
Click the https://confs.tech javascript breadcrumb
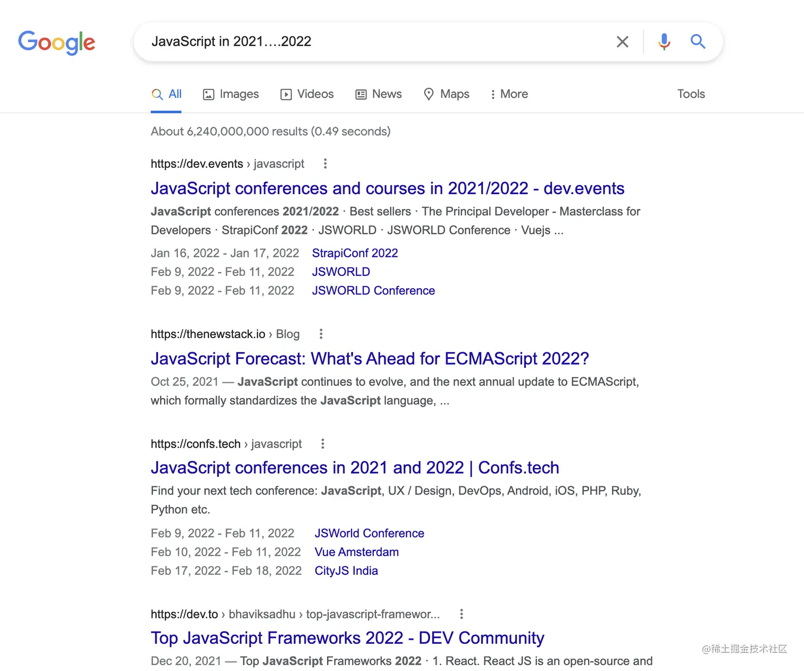pyautogui.click(x=226, y=443)
